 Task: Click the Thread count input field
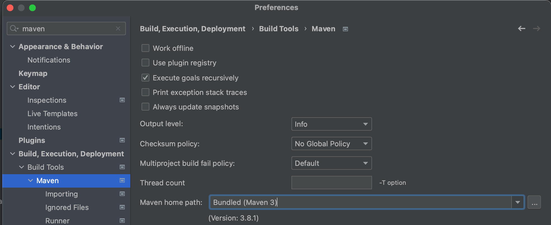click(x=331, y=183)
